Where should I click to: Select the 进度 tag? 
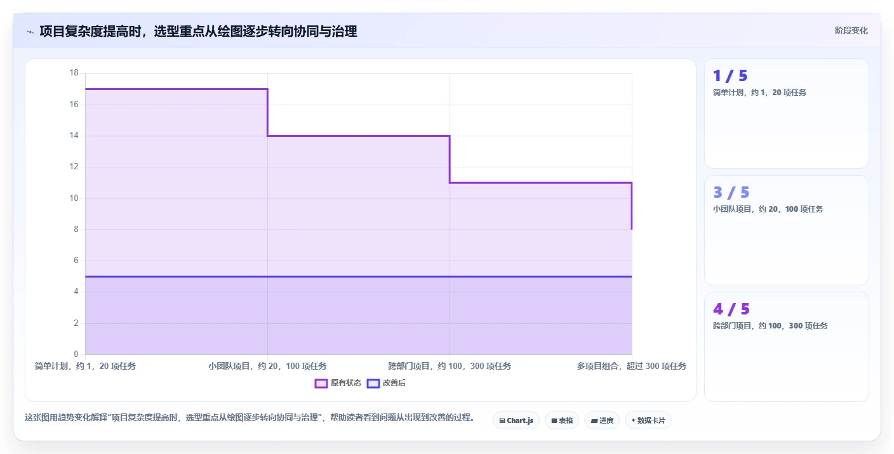coord(602,420)
